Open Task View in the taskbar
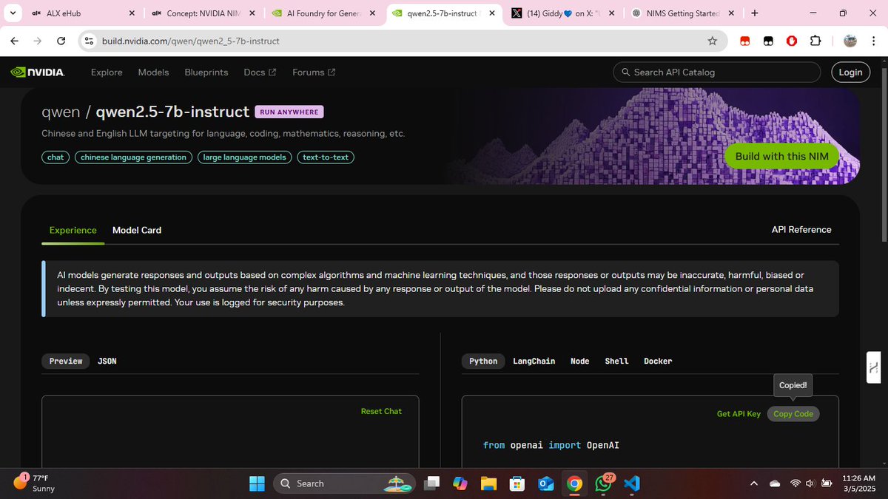The width and height of the screenshot is (888, 499). point(431,483)
